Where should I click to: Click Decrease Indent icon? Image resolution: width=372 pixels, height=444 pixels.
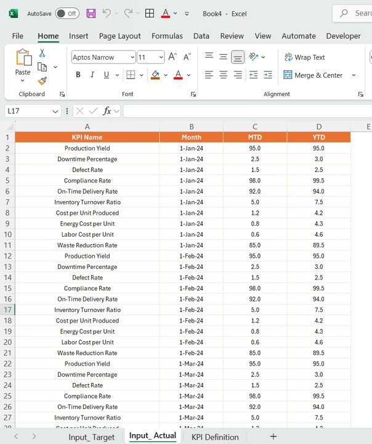[x=254, y=75]
